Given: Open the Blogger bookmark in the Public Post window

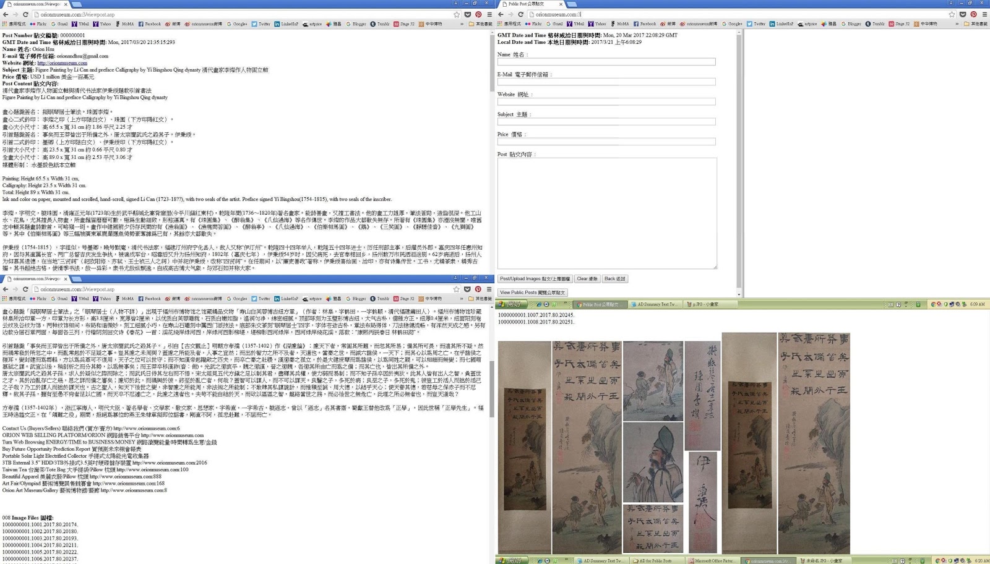Looking at the screenshot, I should 851,24.
